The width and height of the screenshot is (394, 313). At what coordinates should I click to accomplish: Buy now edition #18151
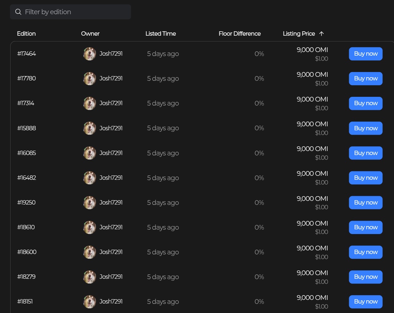click(x=366, y=302)
